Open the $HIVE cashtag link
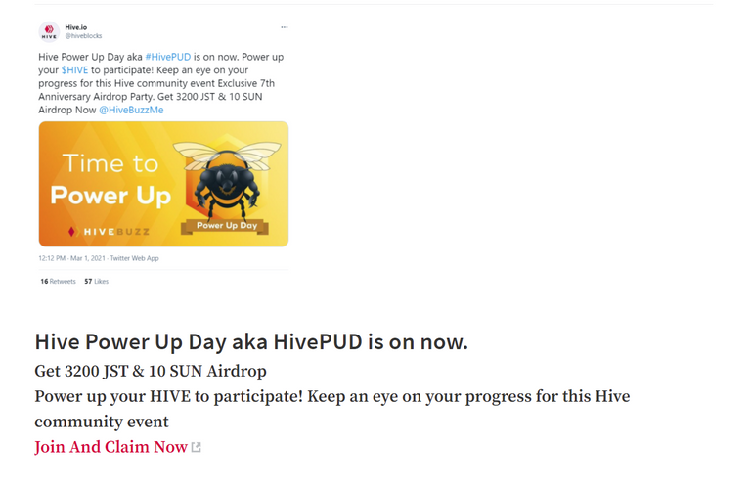 (74, 70)
